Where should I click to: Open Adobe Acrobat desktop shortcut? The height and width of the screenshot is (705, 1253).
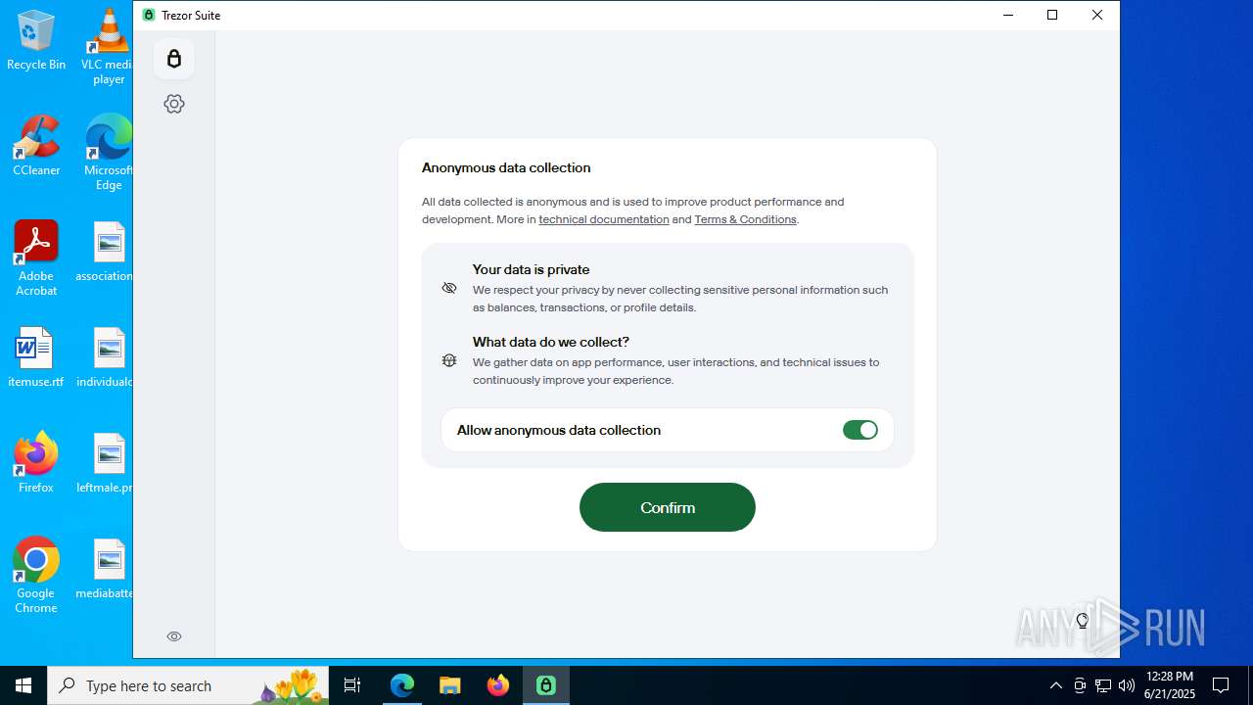[36, 258]
